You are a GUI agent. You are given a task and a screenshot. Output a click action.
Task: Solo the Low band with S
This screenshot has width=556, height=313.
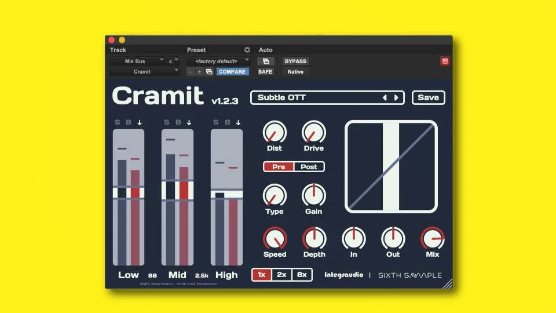[118, 122]
